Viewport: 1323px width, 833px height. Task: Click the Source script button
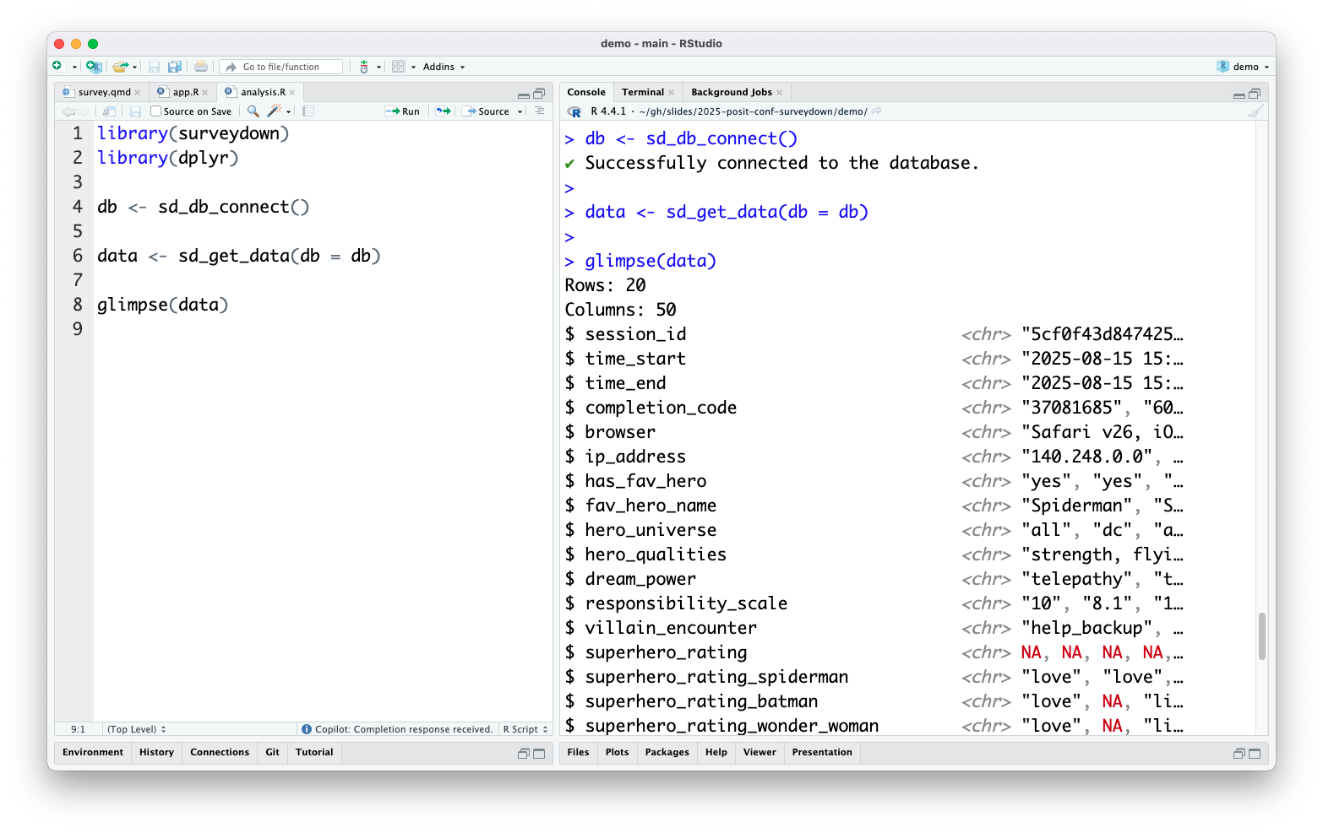click(487, 111)
